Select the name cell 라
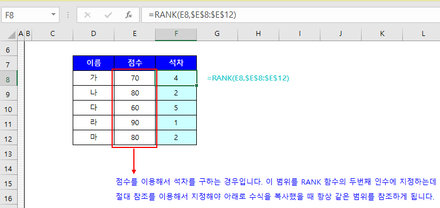 click(93, 122)
